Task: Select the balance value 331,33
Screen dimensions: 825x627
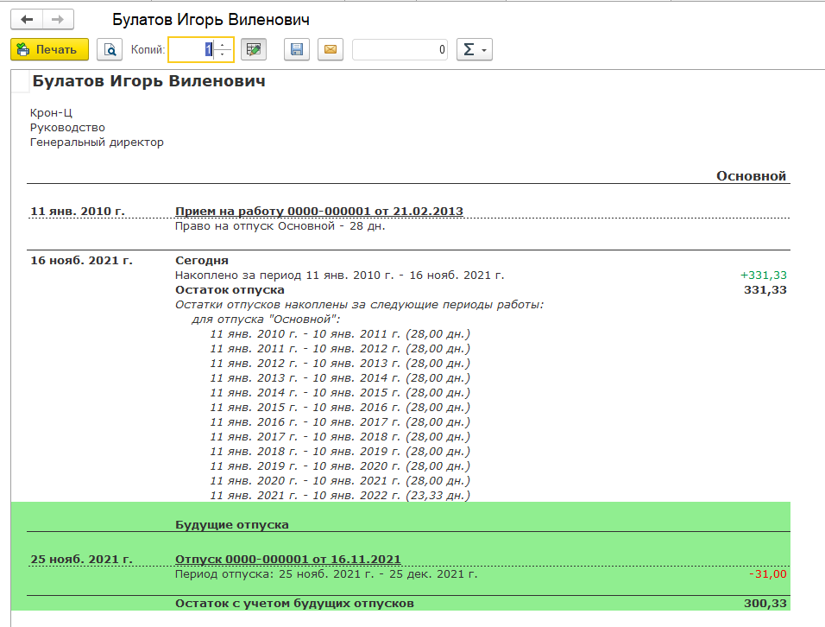Action: pyautogui.click(x=765, y=289)
